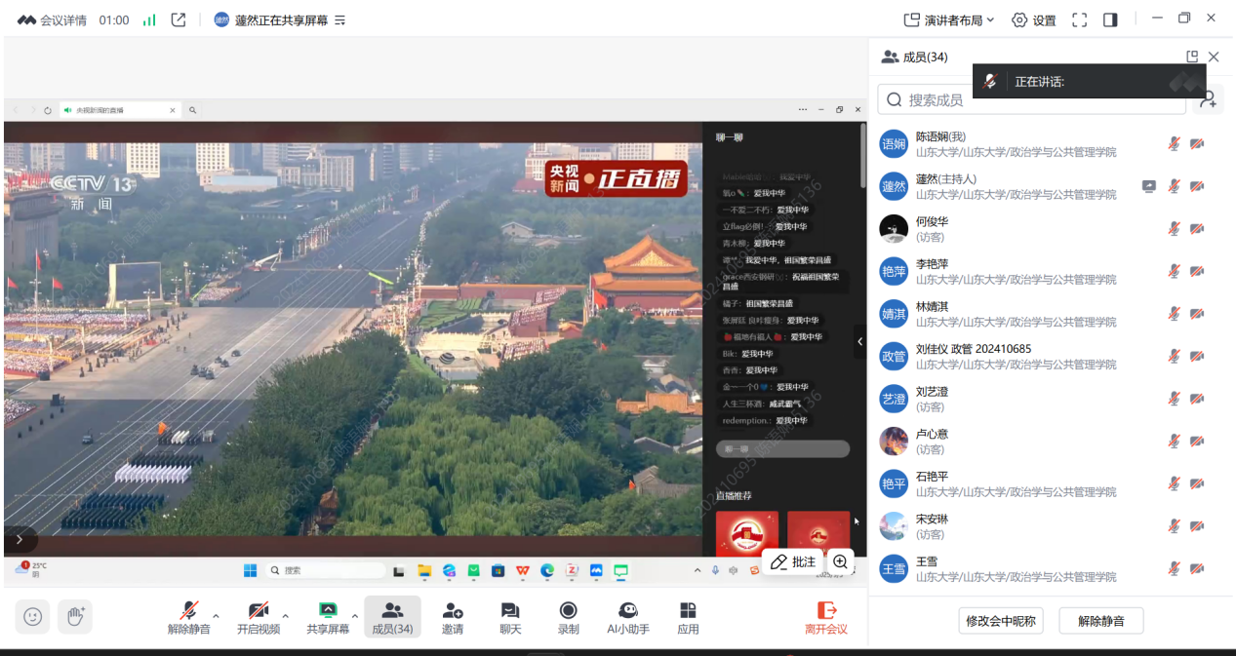Click the 批注 annotation tool
Image resolution: width=1236 pixels, height=656 pixels.
[792, 562]
